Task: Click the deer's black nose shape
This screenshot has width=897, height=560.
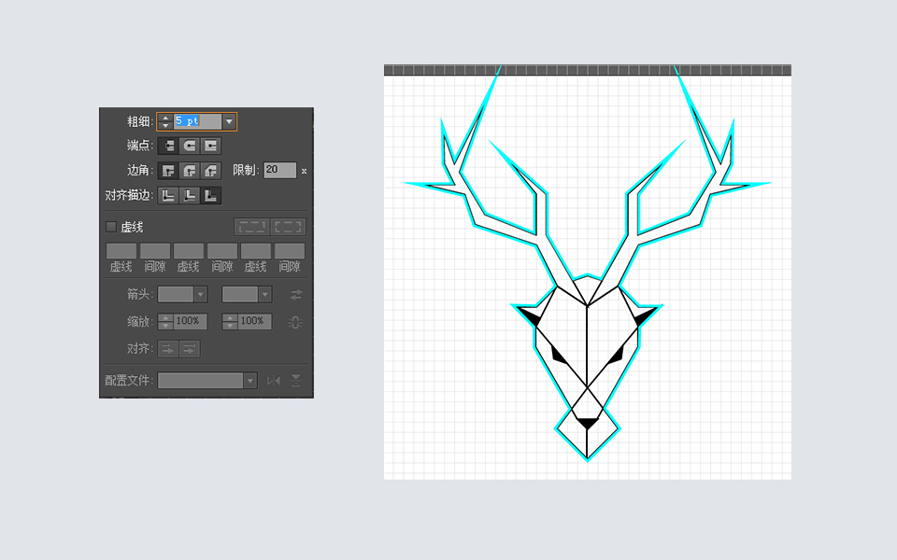Action: point(587,424)
